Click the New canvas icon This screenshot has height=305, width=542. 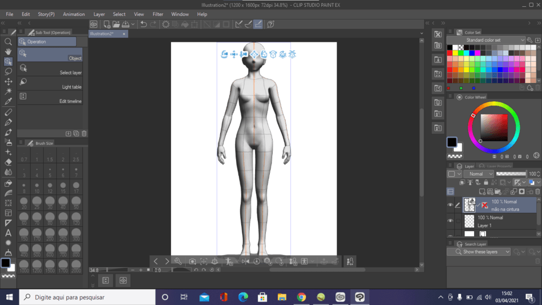pos(107,24)
